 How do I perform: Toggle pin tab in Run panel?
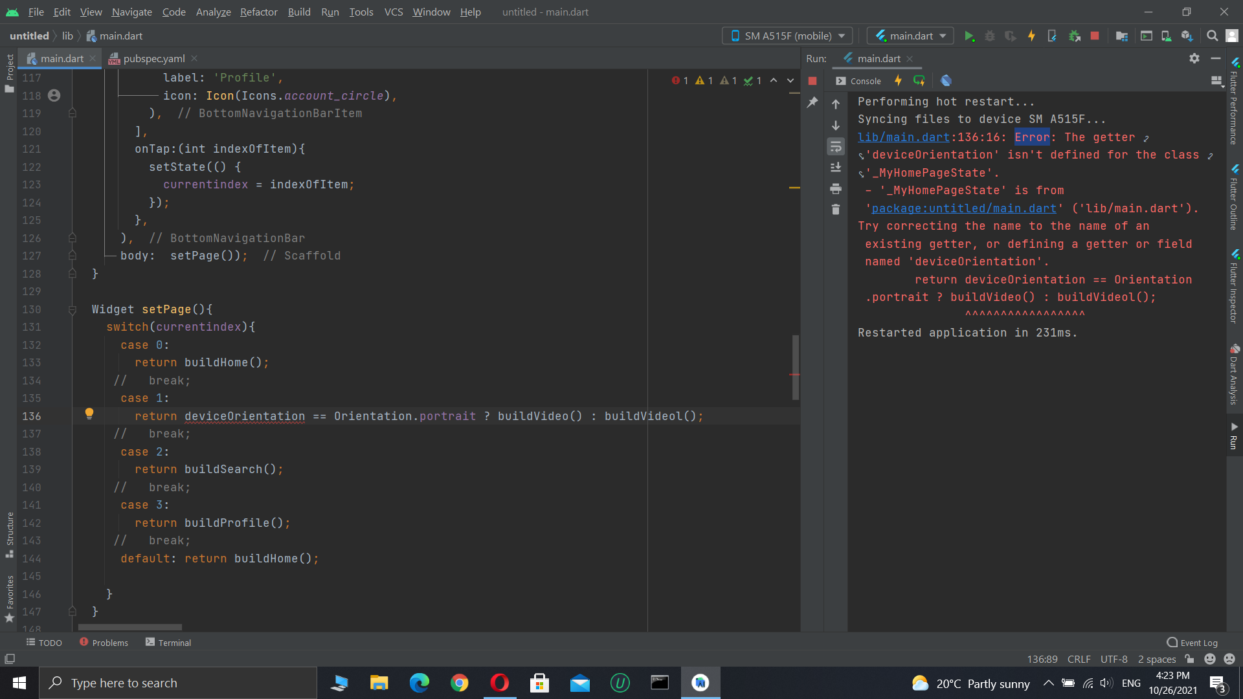812,102
